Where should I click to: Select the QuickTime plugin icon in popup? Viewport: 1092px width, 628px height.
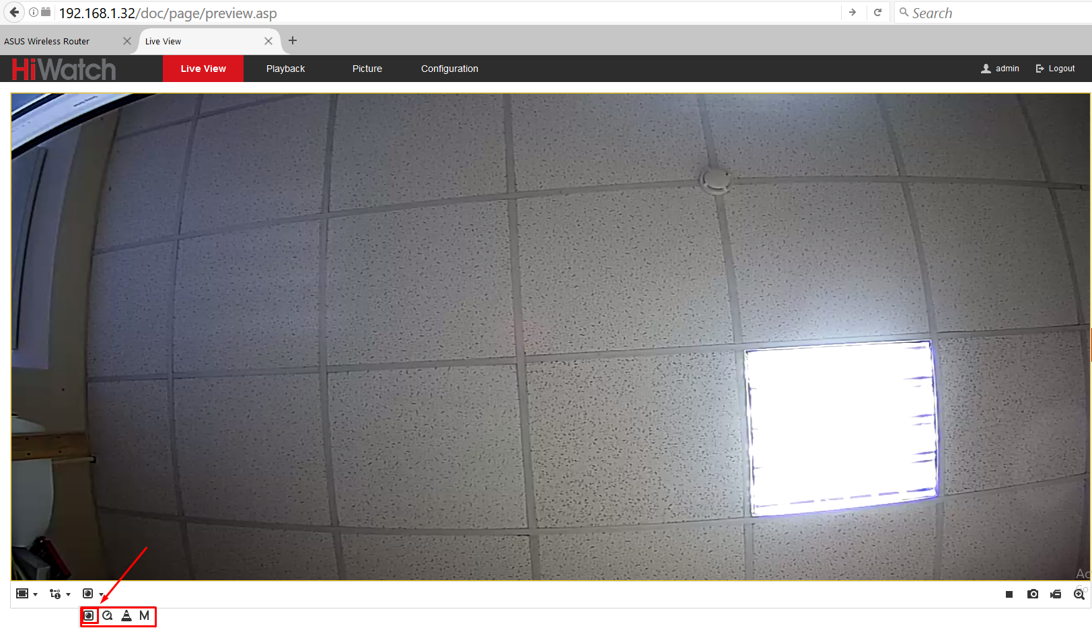(x=108, y=615)
